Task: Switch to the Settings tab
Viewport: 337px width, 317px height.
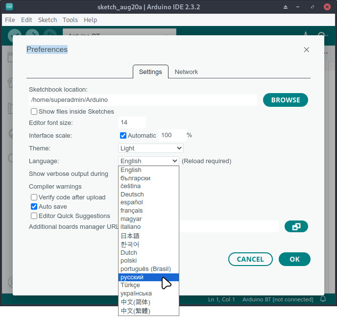Action: 150,72
